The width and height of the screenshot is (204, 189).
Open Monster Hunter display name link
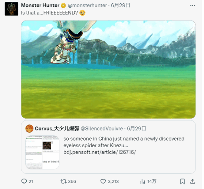[x=40, y=5]
